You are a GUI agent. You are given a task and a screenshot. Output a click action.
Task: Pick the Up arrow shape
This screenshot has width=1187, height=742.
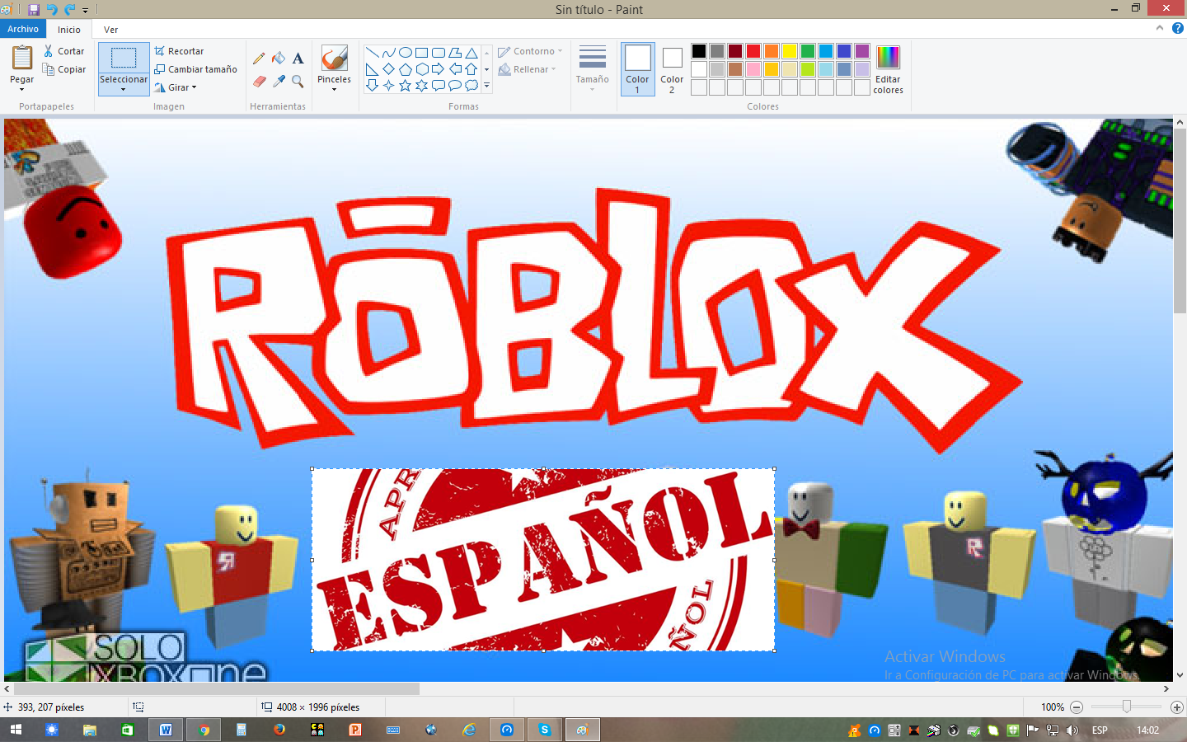tap(471, 69)
